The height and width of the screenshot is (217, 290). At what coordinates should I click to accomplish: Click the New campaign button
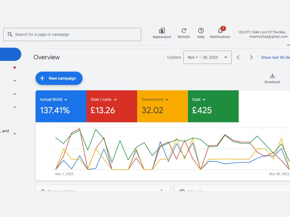point(59,78)
